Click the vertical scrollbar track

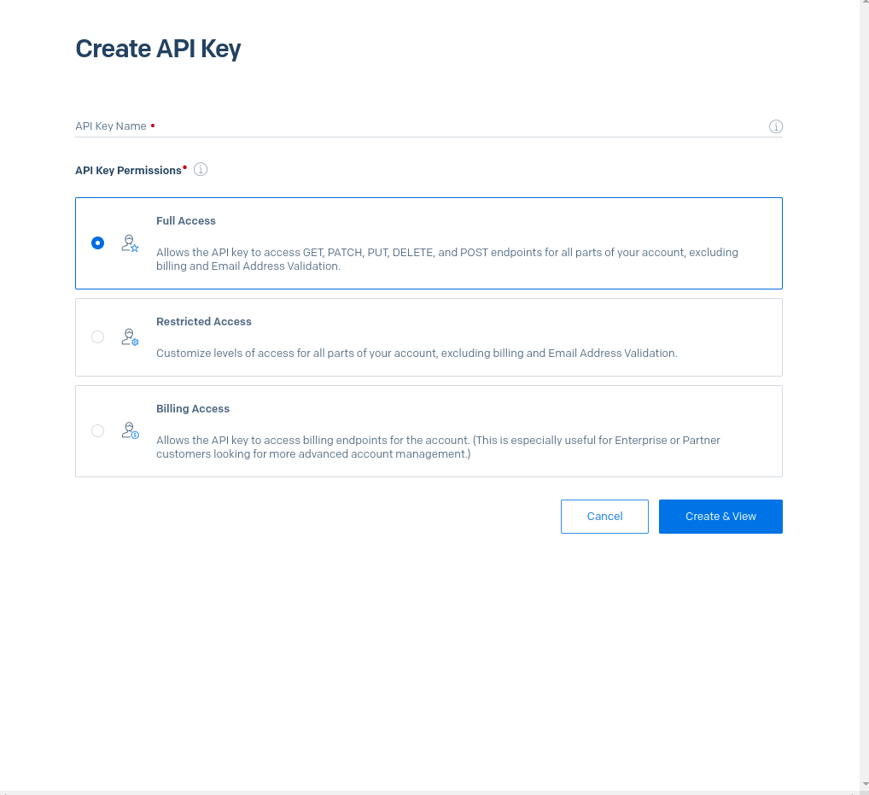tap(863, 427)
